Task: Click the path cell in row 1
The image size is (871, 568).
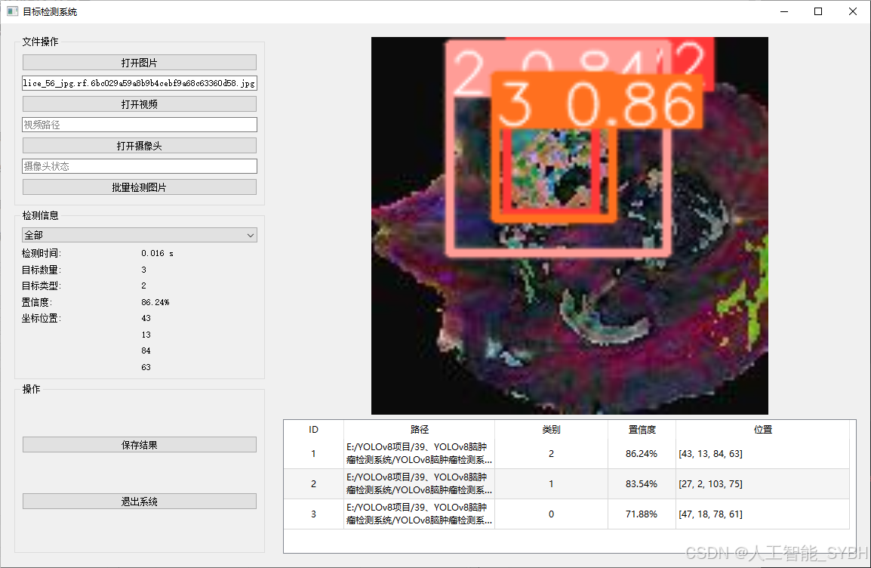Action: [420, 453]
